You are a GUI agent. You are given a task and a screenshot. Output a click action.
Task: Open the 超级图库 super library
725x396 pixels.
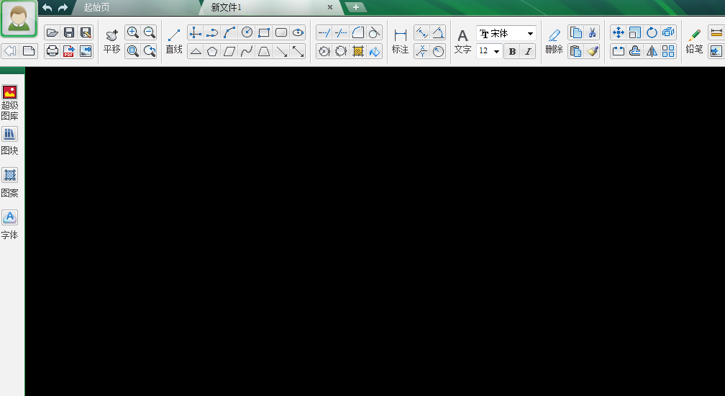click(x=10, y=102)
